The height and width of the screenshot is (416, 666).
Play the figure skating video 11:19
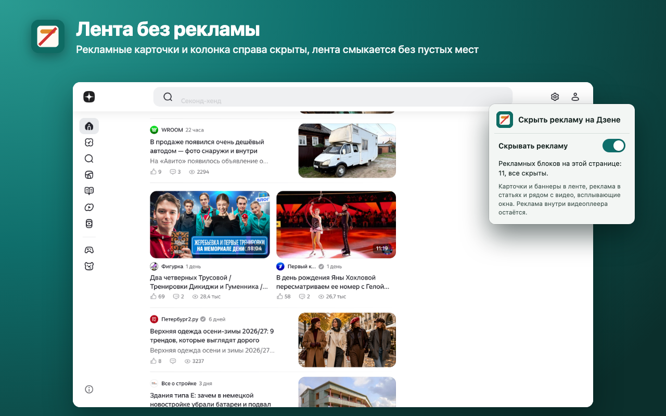[x=336, y=225]
